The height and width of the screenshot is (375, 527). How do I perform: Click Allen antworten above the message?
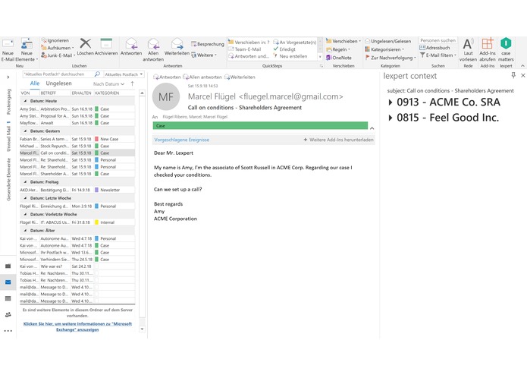pyautogui.click(x=202, y=77)
